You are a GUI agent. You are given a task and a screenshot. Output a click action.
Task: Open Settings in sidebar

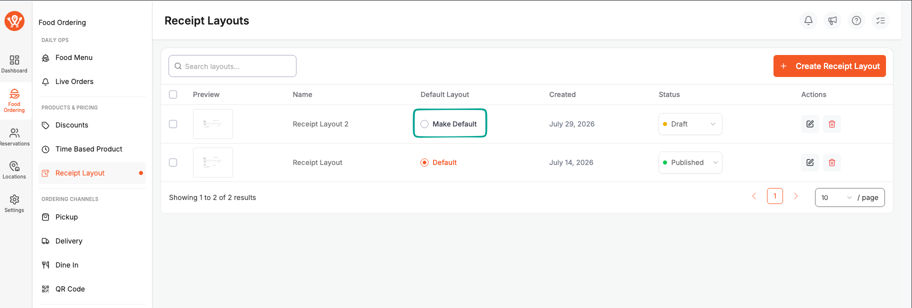(x=14, y=203)
